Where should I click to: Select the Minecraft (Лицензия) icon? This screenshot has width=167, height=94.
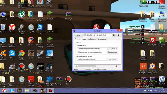[x=50, y=42]
